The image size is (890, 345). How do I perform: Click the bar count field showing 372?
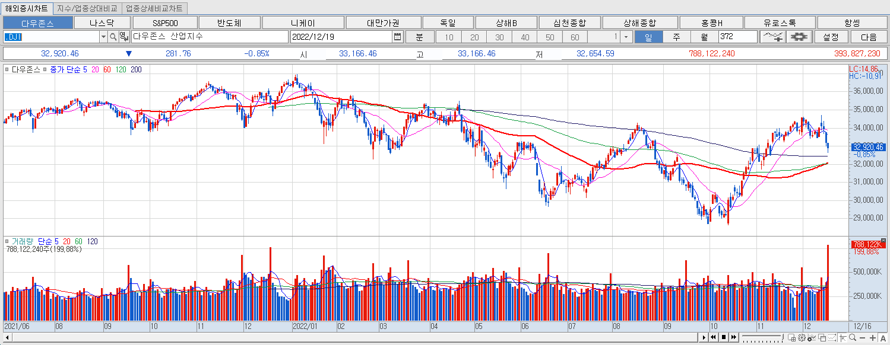click(x=737, y=37)
